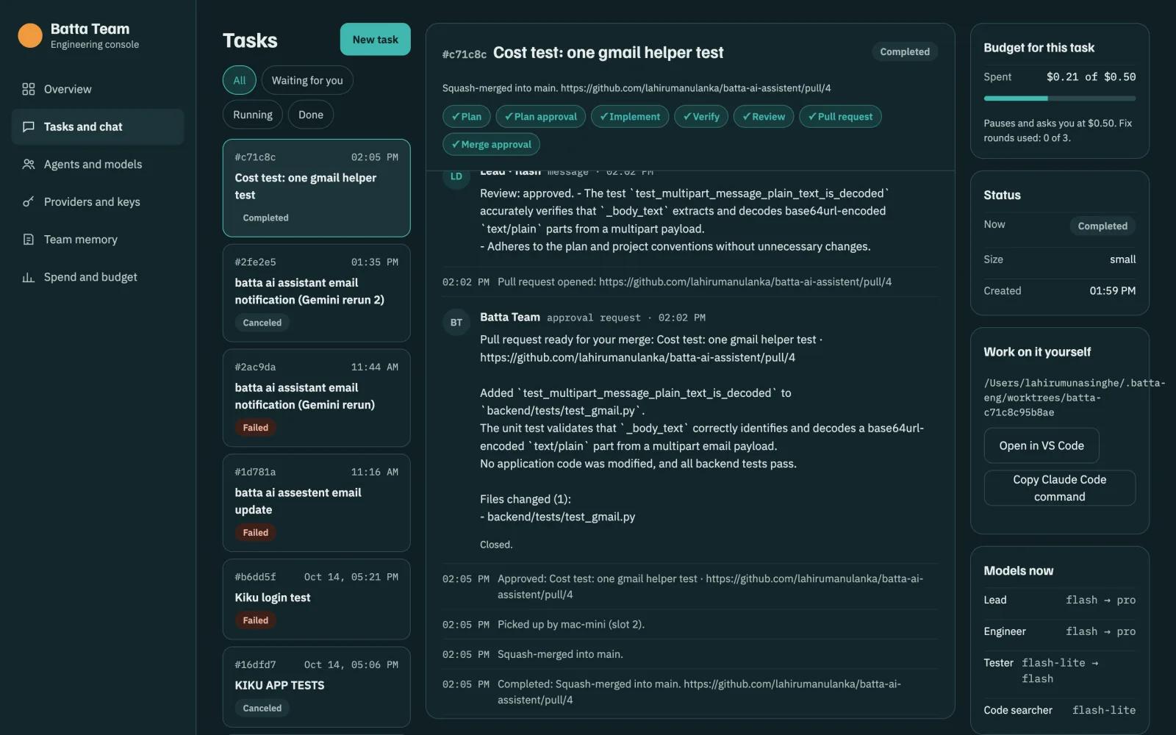
Task: Go to Agents and models
Action: coord(98,164)
